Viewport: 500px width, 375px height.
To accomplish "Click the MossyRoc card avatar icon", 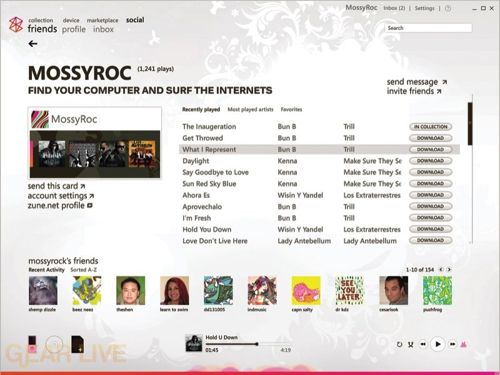I will 40,119.
